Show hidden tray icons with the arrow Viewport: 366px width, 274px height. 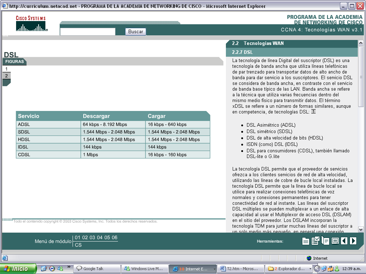click(317, 269)
